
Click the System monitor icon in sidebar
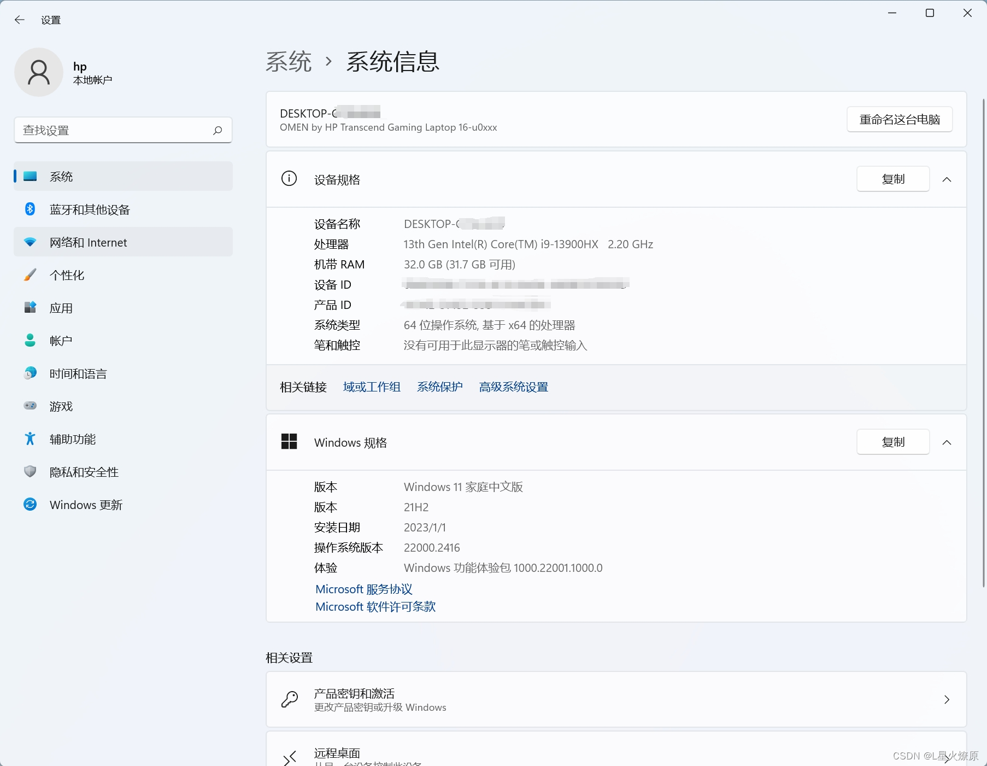(30, 177)
